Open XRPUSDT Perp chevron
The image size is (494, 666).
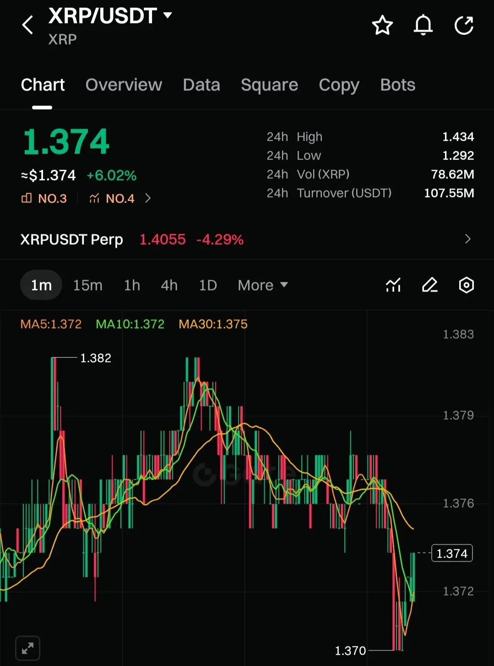pyautogui.click(x=467, y=239)
